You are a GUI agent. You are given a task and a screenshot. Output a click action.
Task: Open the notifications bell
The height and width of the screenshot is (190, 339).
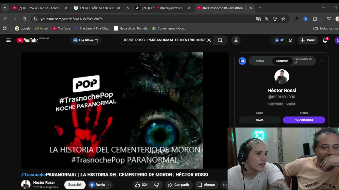pyautogui.click(x=325, y=40)
